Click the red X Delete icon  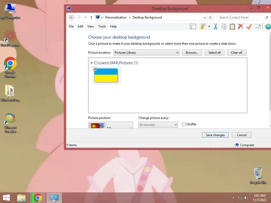click(x=241, y=26)
